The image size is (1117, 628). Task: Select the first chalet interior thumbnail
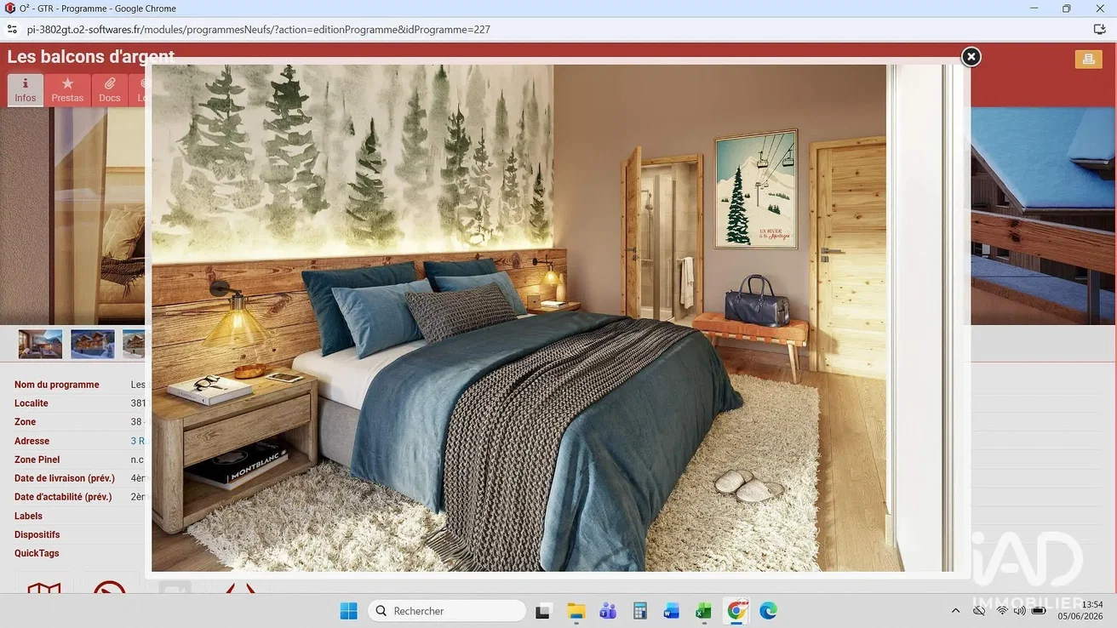pos(41,344)
